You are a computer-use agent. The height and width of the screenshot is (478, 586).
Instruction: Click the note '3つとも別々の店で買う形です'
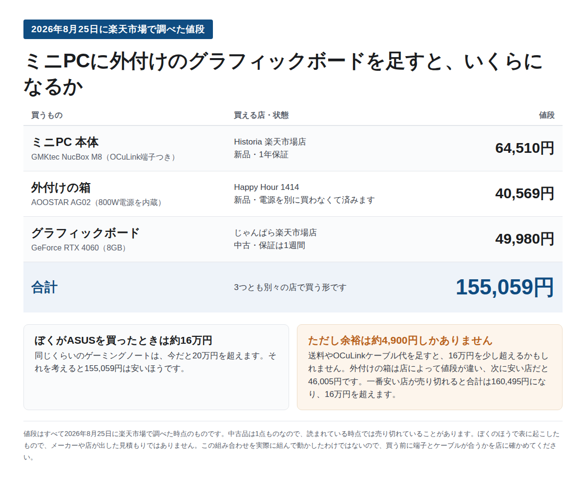click(290, 288)
